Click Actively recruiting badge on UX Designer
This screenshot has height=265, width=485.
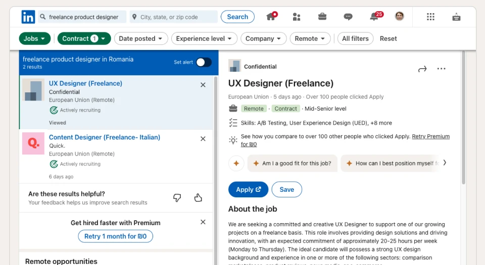coord(75,110)
